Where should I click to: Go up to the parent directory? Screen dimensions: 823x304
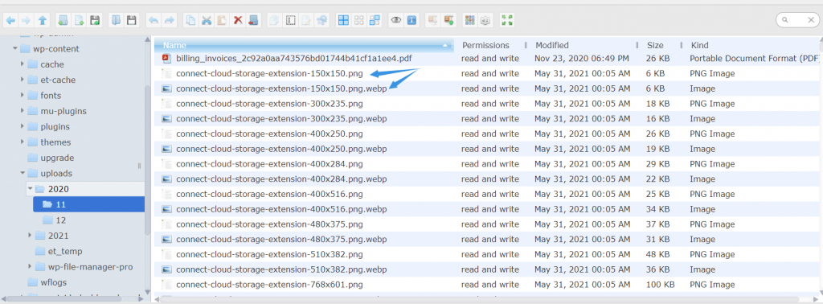[x=43, y=20]
